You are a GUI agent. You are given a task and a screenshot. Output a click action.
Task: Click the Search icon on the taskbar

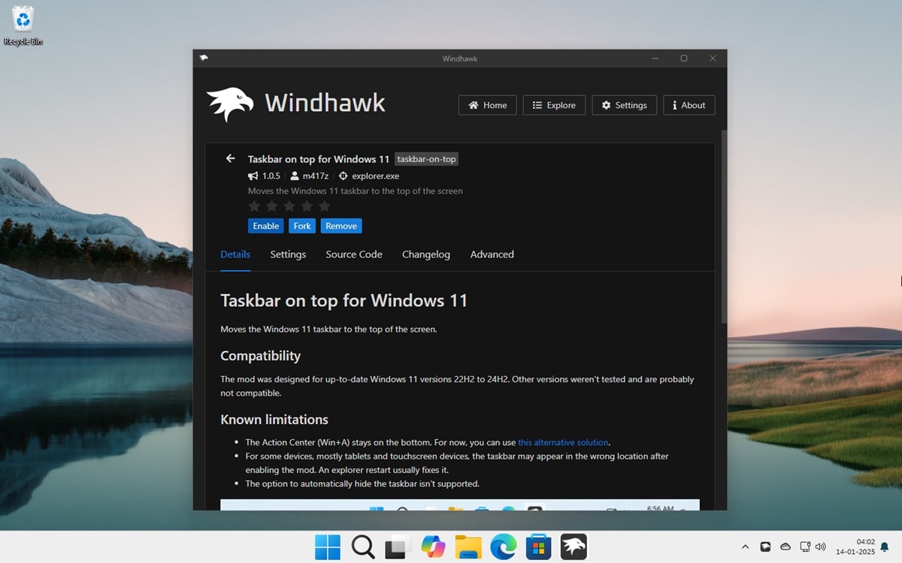[x=362, y=546]
